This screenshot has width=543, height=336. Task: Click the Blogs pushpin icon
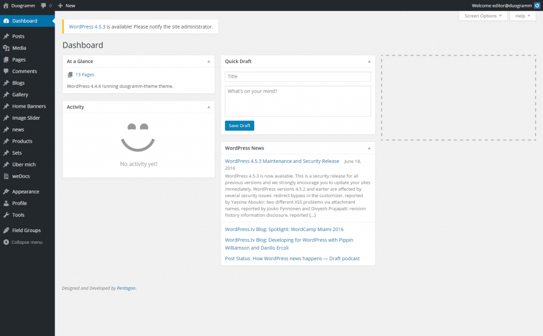[x=6, y=83]
